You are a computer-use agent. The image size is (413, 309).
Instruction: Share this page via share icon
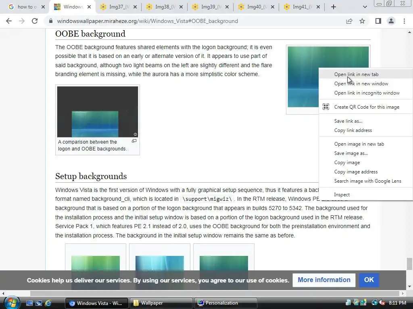point(349,21)
